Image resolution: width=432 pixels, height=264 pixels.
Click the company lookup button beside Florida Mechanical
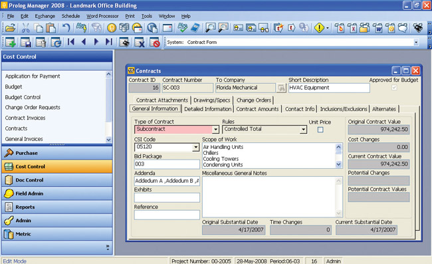point(281,88)
